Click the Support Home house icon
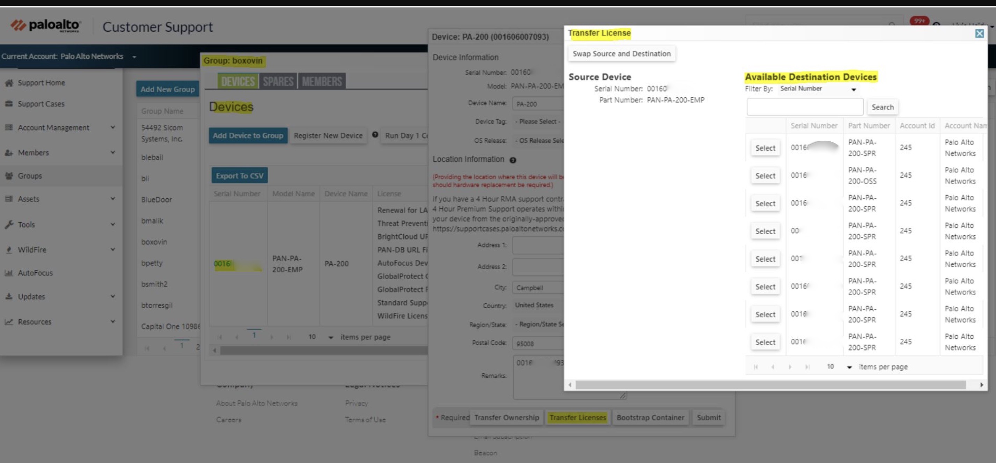 (9, 83)
